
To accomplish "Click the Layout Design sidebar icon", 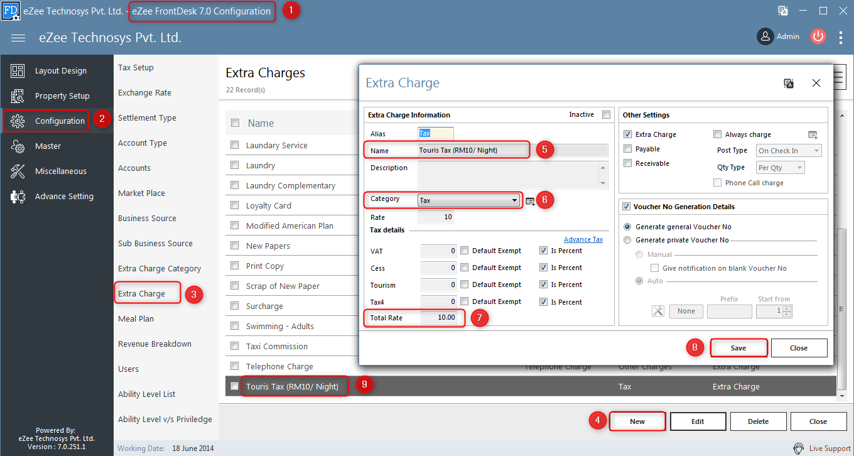I will [x=18, y=71].
